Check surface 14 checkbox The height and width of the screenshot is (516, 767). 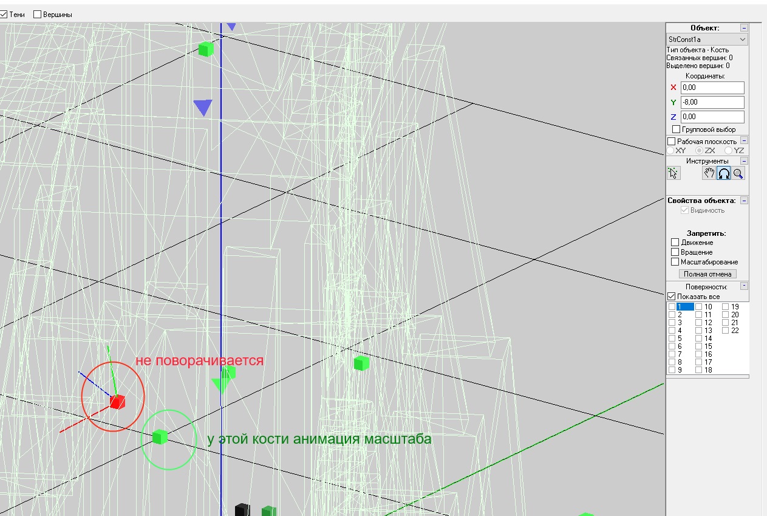[698, 339]
